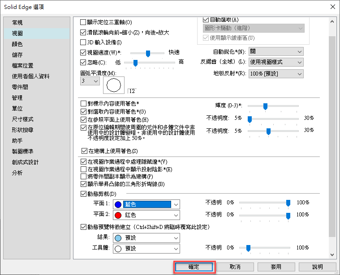Click 平面 1 不透明 slider thumb
This screenshot has width=340, height=275.
point(288,203)
